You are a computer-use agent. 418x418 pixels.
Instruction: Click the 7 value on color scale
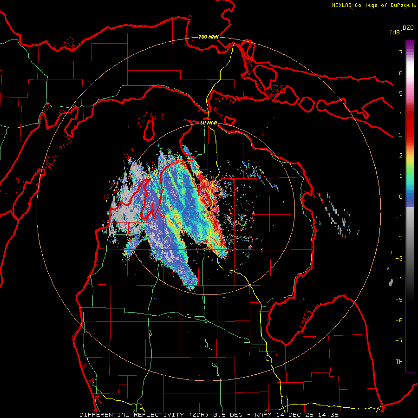[x=401, y=52]
